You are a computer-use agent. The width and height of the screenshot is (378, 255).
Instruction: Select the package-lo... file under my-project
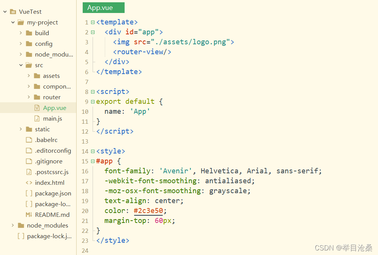pyautogui.click(x=53, y=204)
